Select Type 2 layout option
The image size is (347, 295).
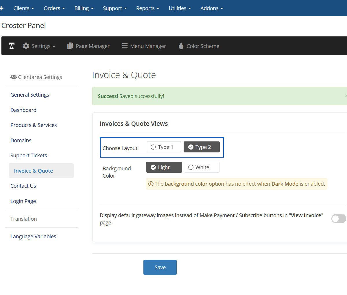click(x=202, y=147)
